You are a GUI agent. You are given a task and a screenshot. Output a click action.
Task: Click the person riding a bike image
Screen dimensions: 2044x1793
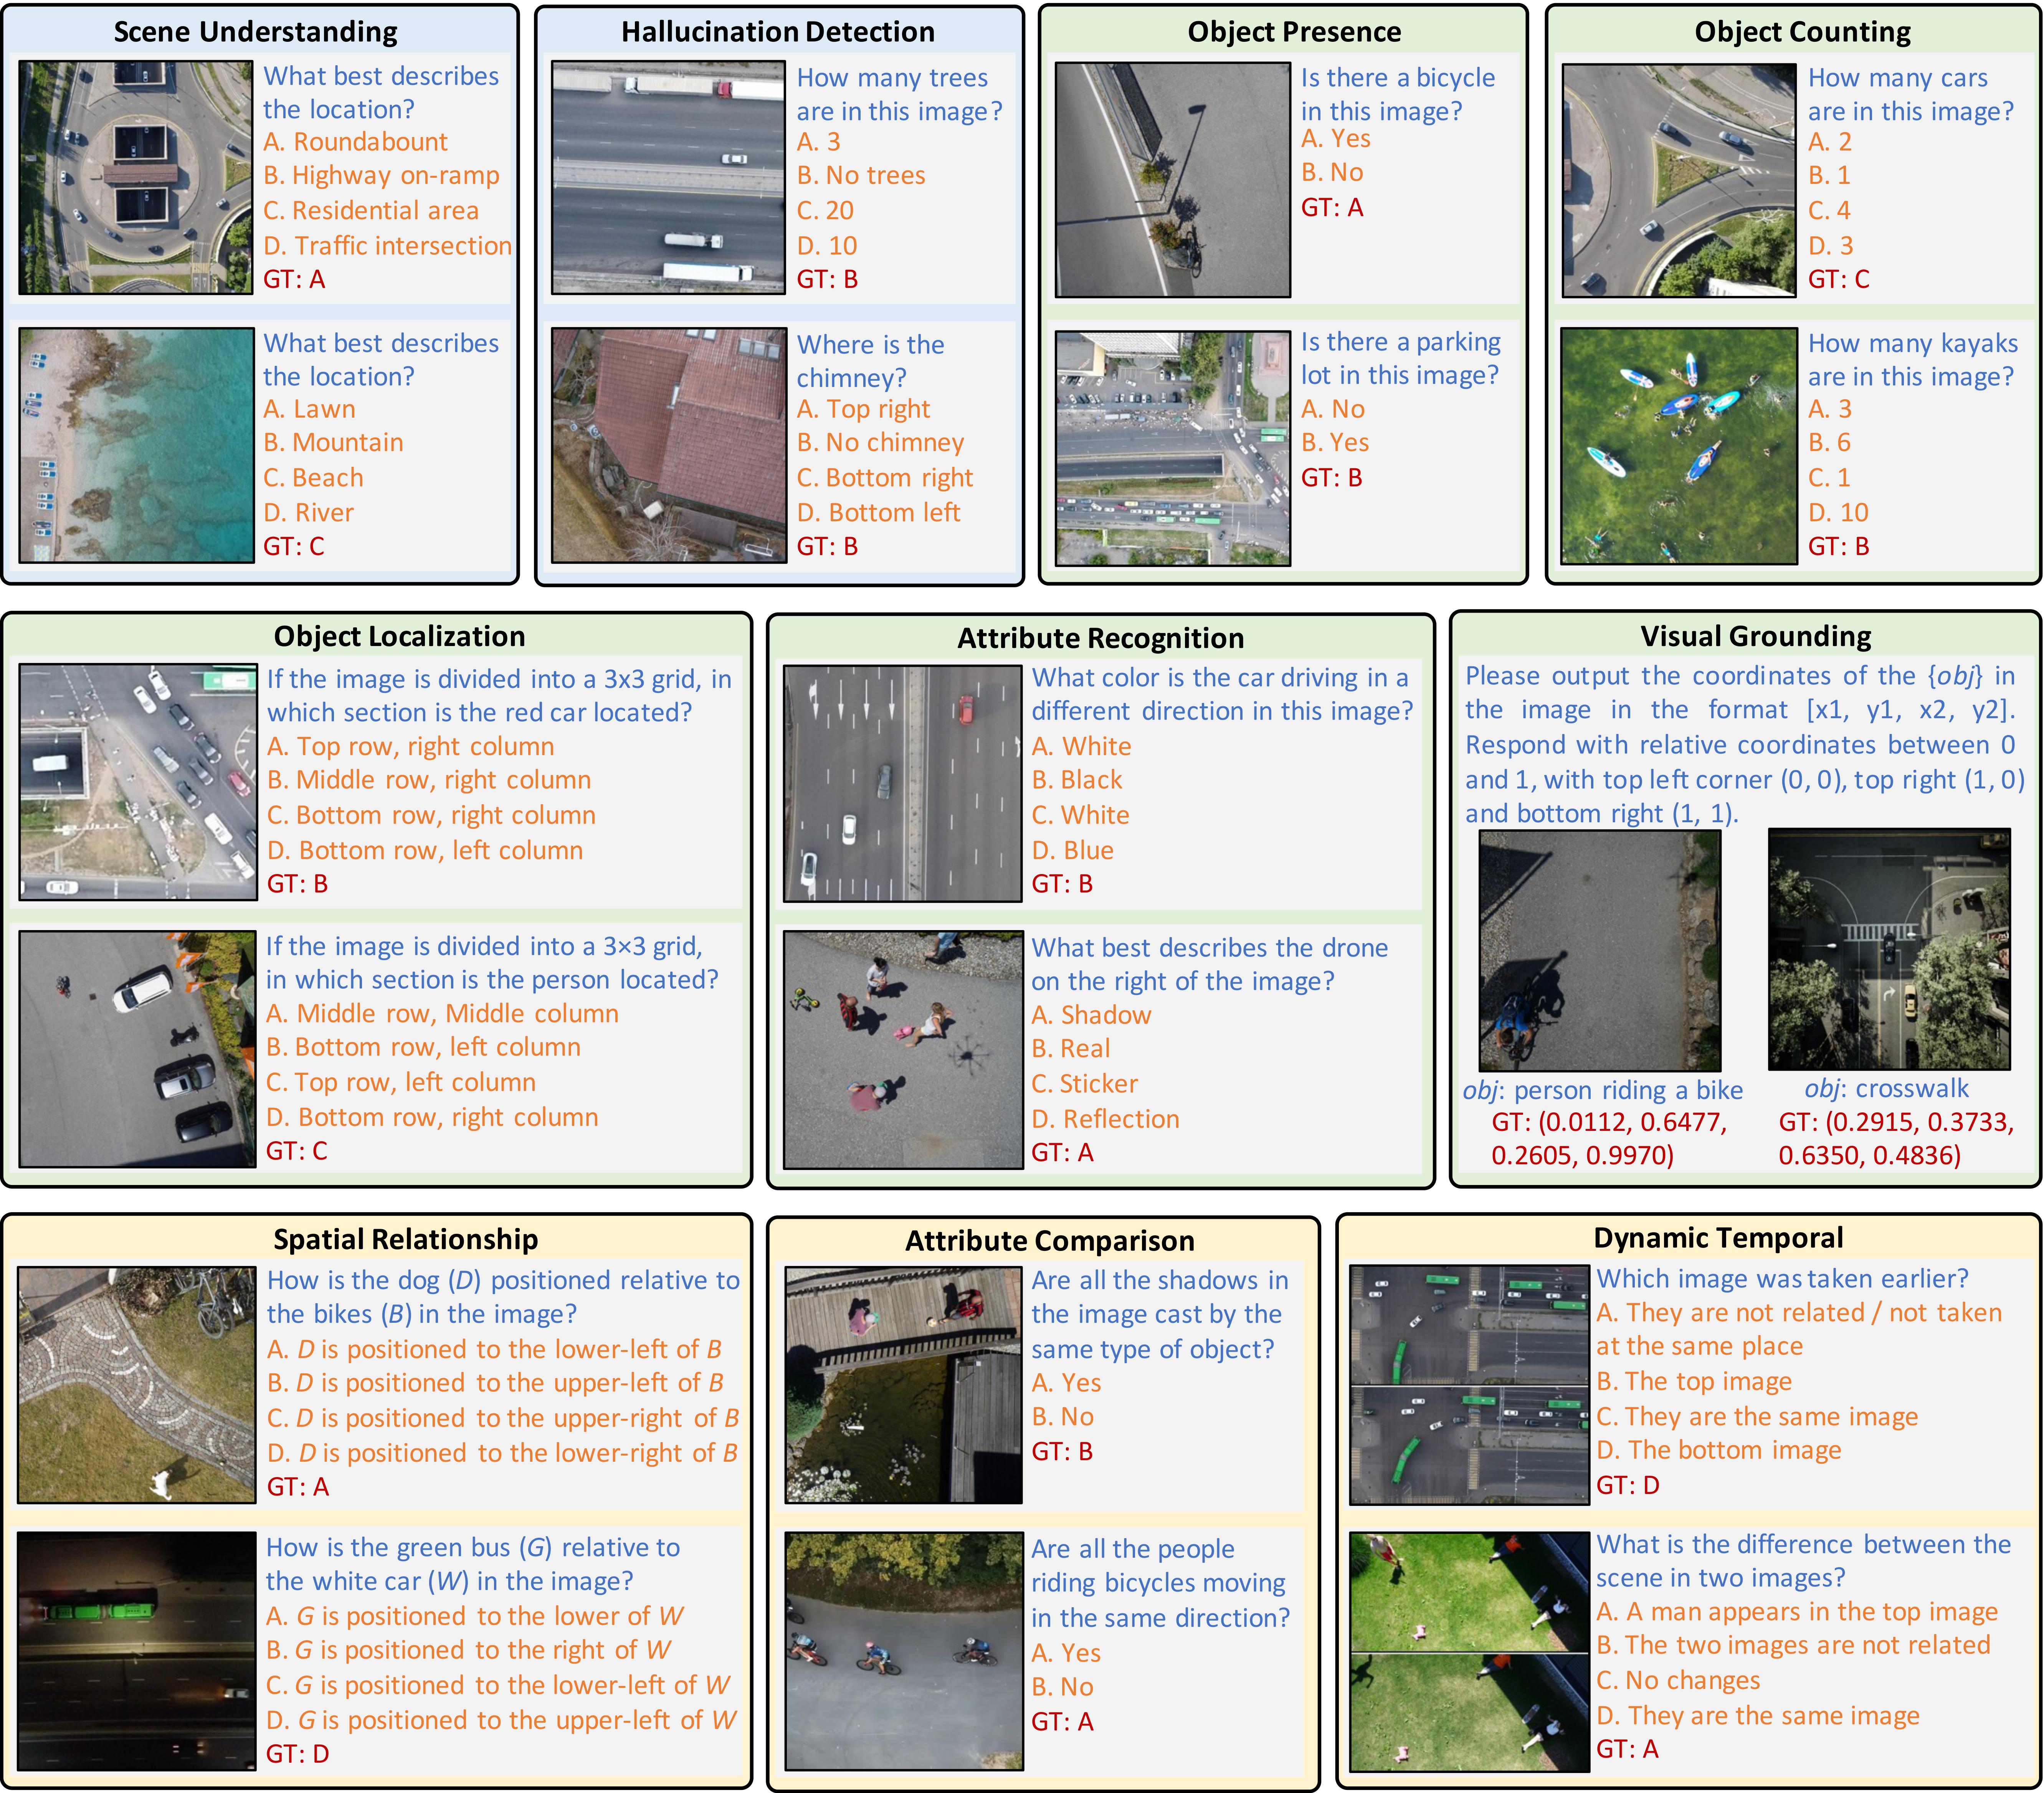tap(1599, 951)
